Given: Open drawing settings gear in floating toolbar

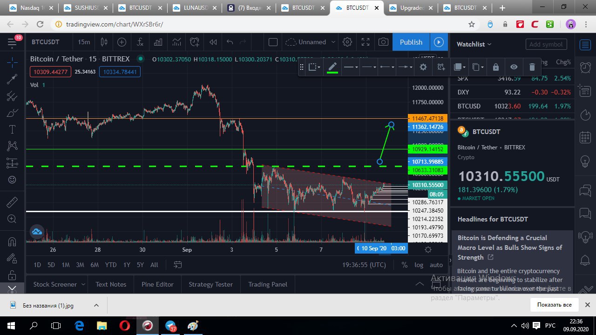Looking at the screenshot, I should pos(423,67).
